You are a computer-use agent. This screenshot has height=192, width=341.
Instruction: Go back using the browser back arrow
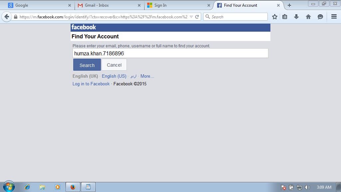coord(7,17)
